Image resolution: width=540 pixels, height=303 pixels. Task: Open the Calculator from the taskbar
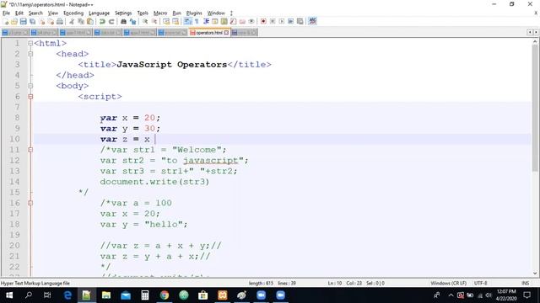[x=145, y=295]
